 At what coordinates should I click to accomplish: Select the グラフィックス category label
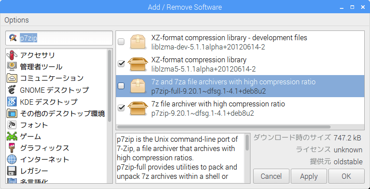tap(45, 148)
